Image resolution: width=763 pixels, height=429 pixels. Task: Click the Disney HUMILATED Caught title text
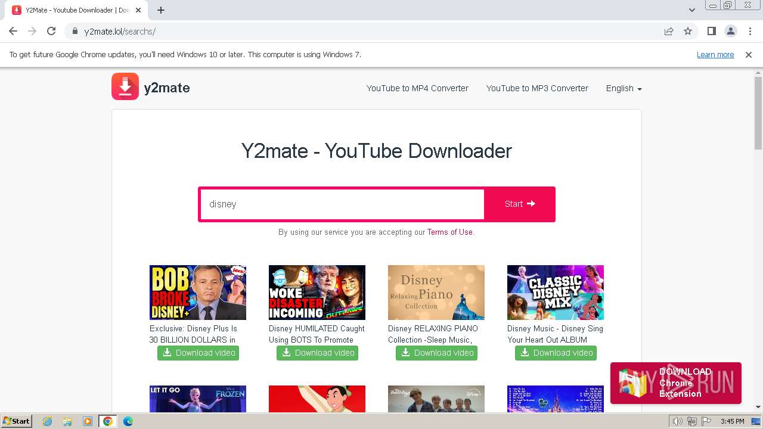pyautogui.click(x=317, y=334)
